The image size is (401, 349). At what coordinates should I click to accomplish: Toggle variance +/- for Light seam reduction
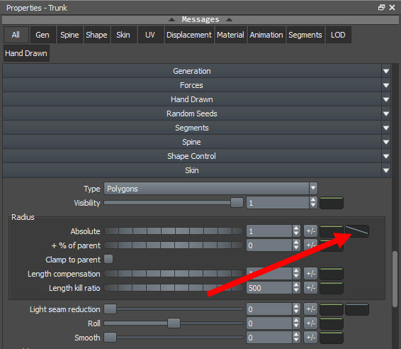coord(310,309)
